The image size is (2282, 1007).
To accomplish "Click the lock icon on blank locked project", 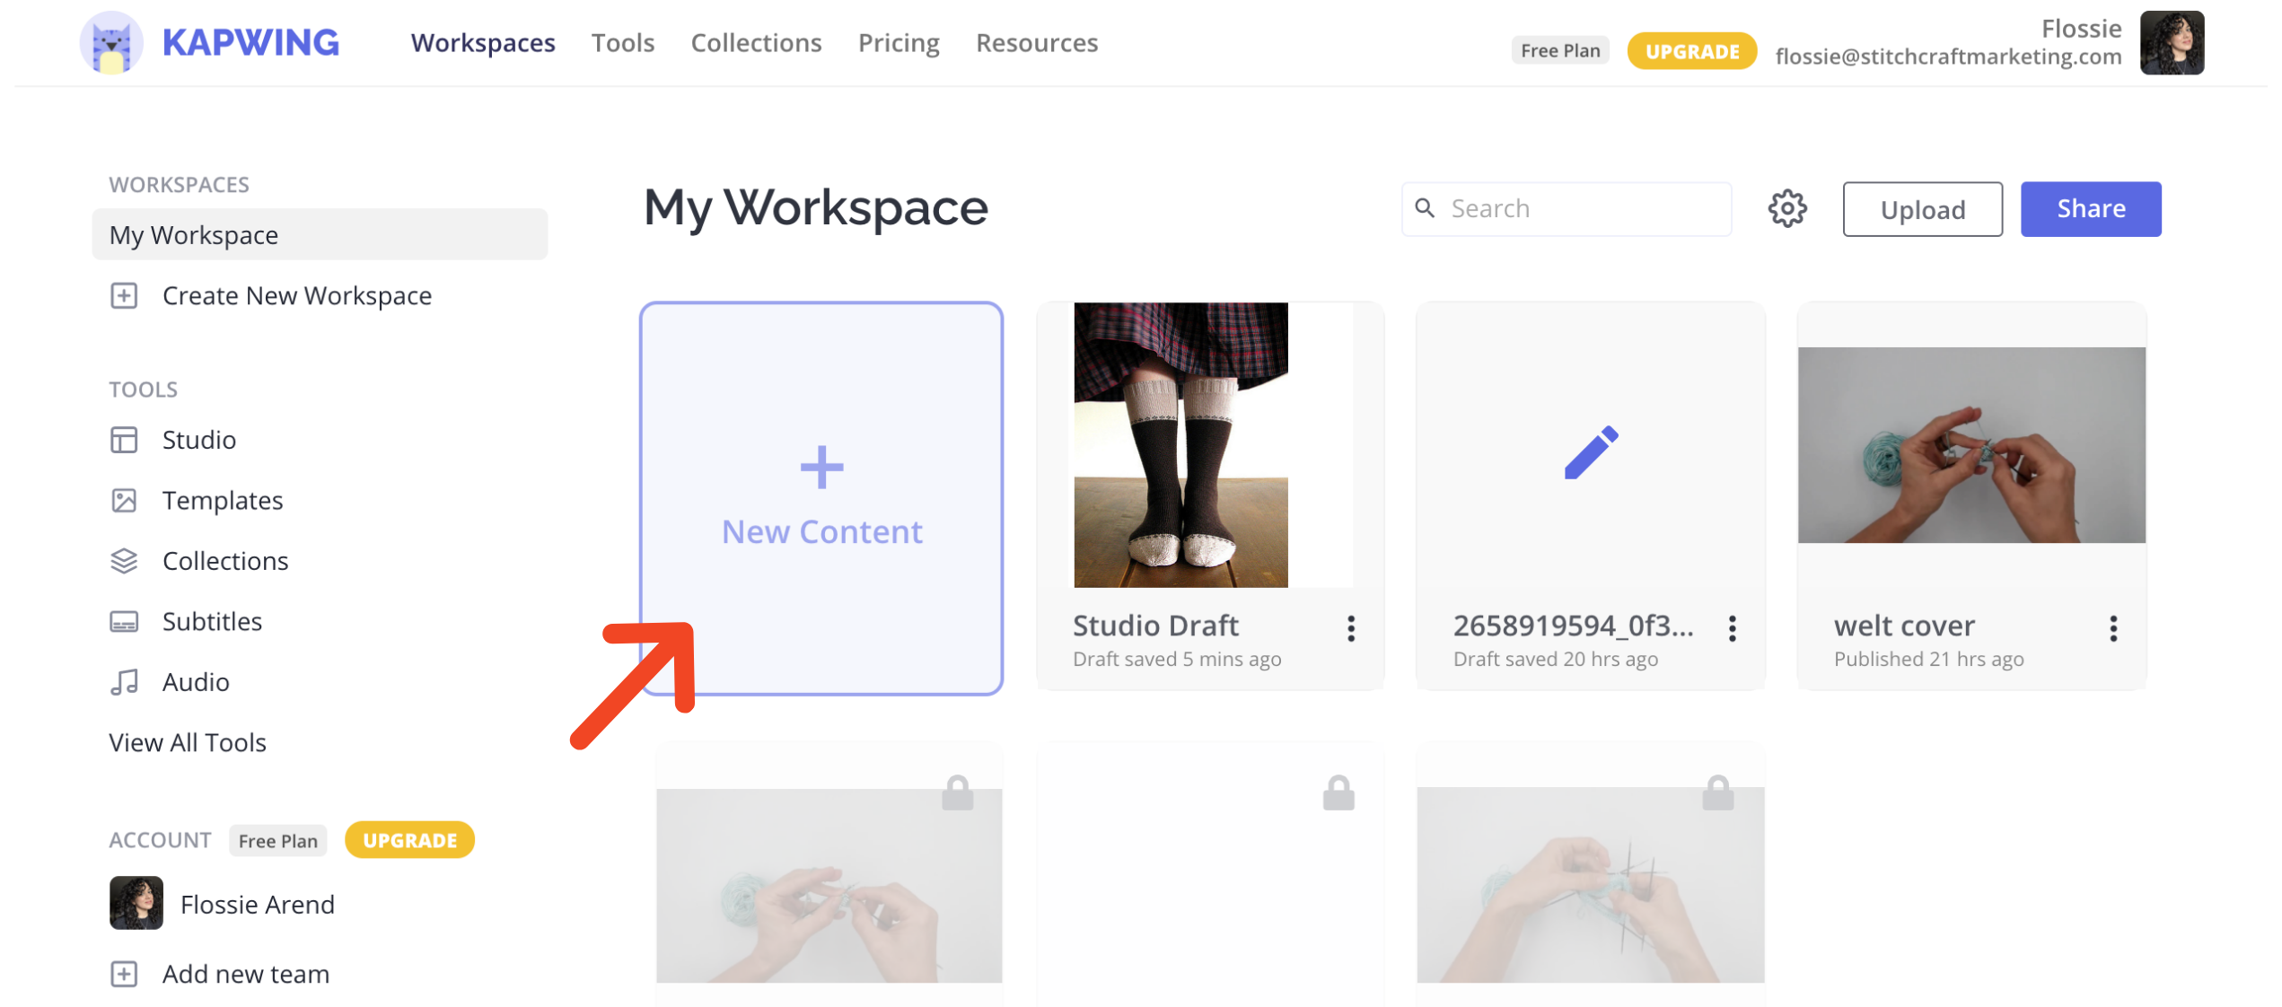I will pyautogui.click(x=1338, y=793).
